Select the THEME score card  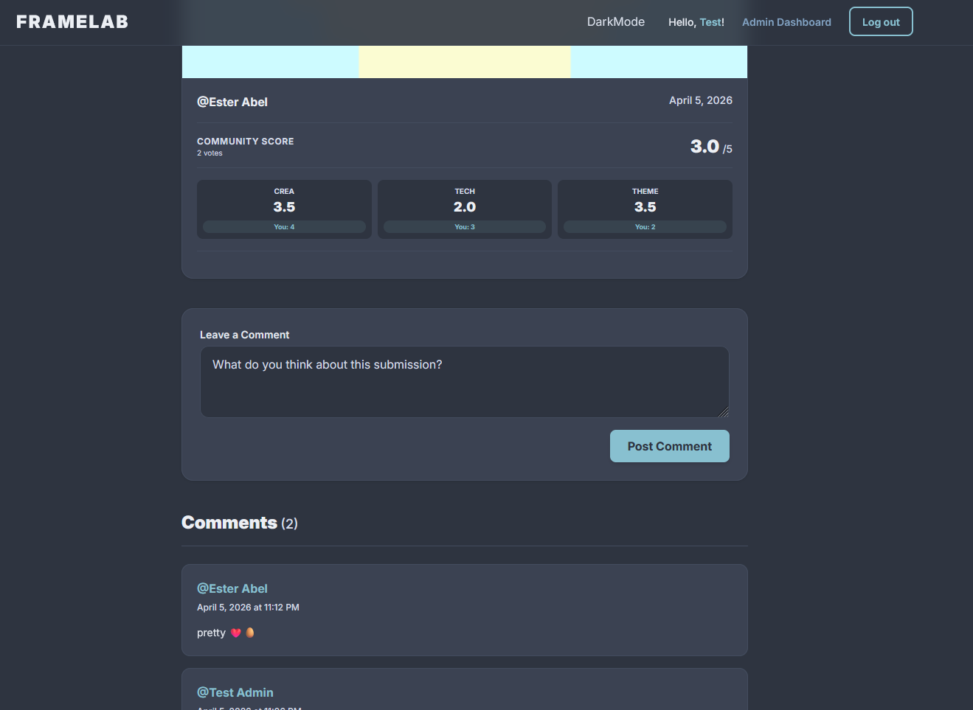pyautogui.click(x=645, y=209)
